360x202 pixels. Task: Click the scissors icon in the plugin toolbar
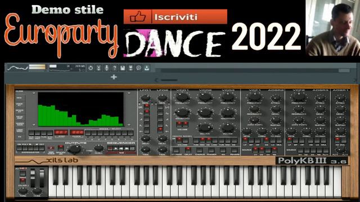99,68
